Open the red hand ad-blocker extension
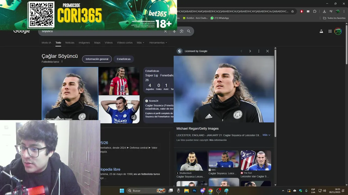 coord(302,11)
